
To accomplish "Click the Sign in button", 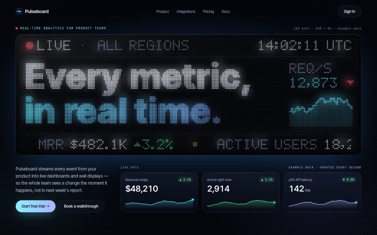I will pyautogui.click(x=349, y=11).
